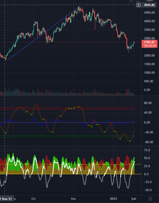Select the solid yellow zero line in bottom pane
Image resolution: width=159 pixels, height=203 pixels.
(71, 174)
